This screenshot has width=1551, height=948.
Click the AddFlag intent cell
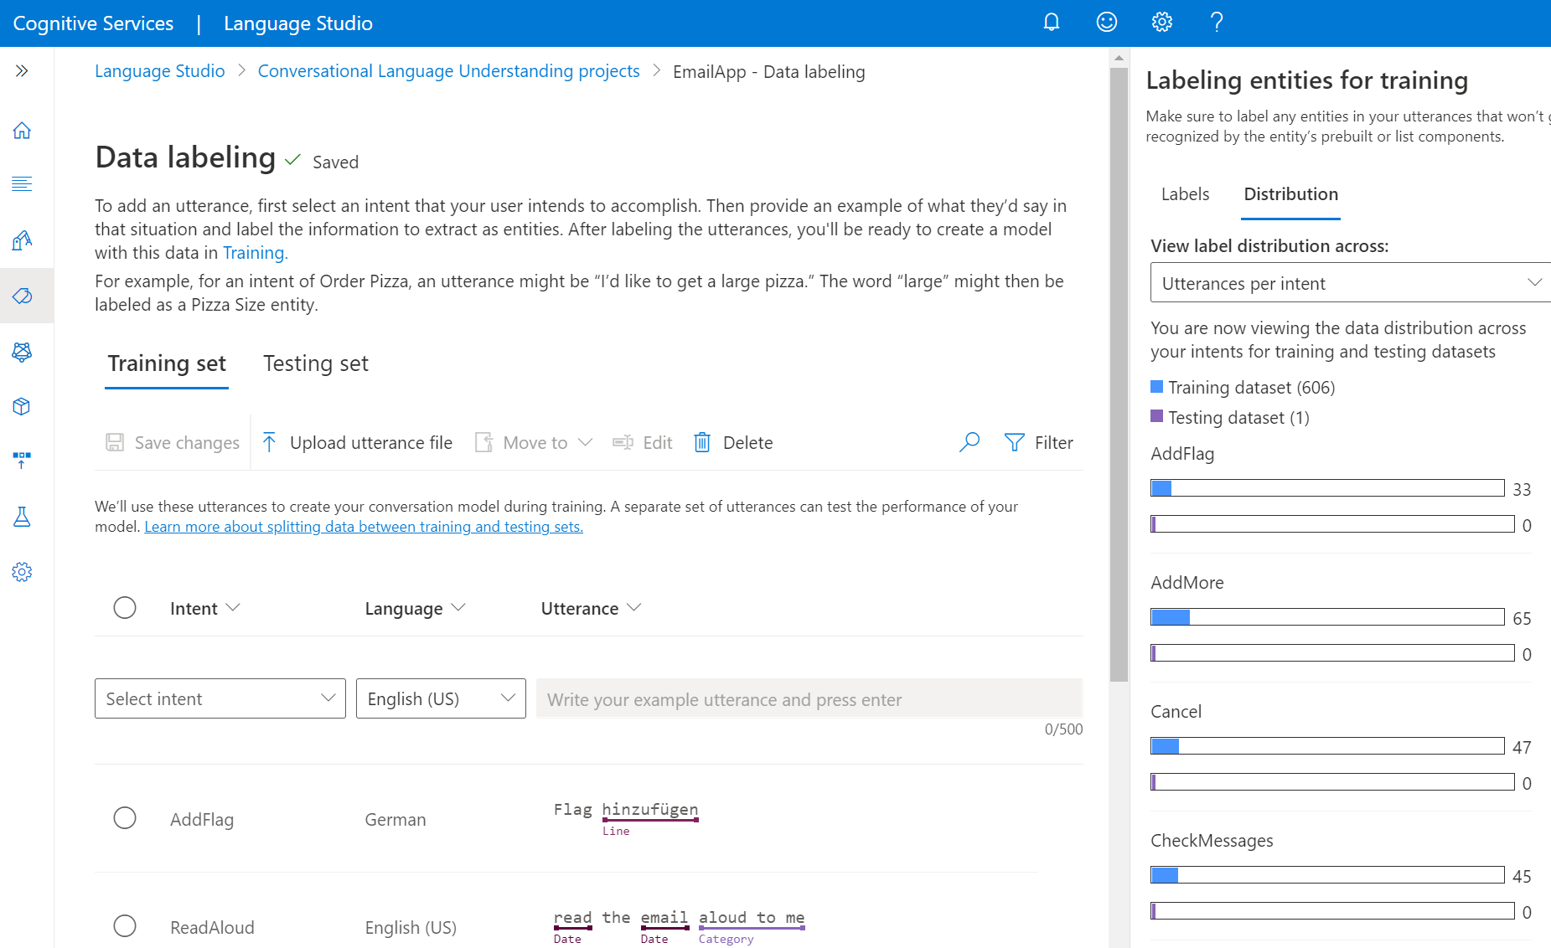(202, 819)
